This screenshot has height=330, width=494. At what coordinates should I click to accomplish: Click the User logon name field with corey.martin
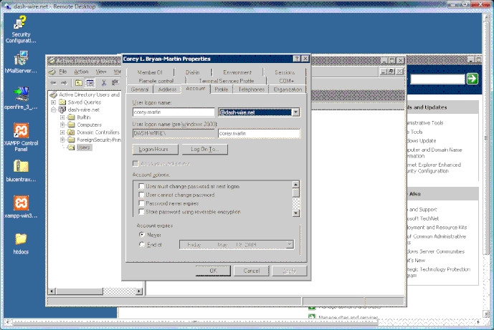[174, 112]
